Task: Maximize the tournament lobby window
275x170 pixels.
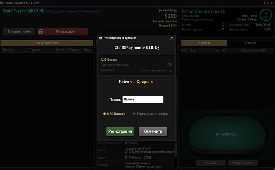Action: [x=266, y=3]
